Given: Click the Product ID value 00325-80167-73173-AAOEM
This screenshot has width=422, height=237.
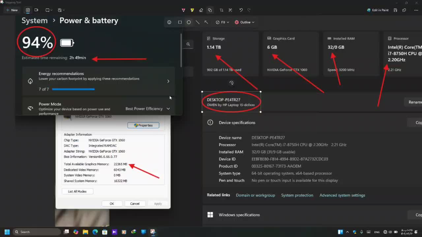Looking at the screenshot, I should click(276, 166).
